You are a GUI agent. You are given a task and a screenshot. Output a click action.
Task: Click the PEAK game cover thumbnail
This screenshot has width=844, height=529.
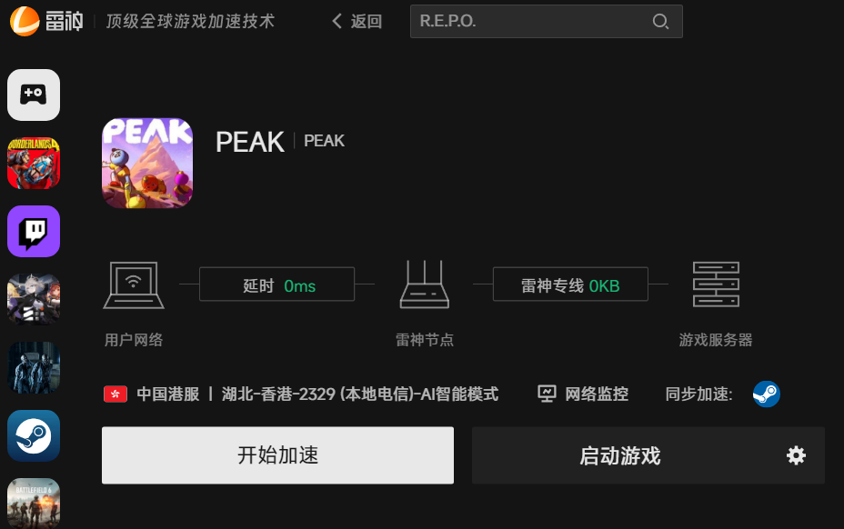click(x=147, y=163)
